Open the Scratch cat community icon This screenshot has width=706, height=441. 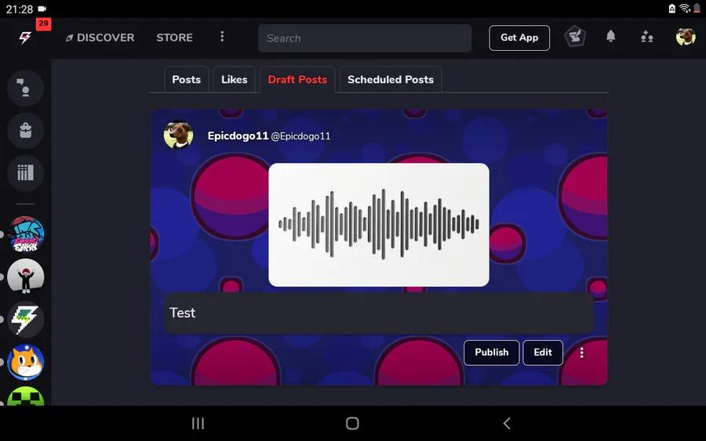26,363
